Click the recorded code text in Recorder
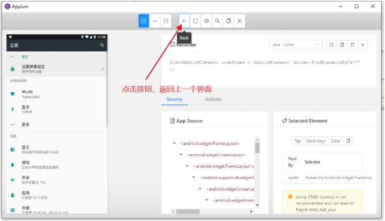The width and height of the screenshot is (385, 221). (265, 66)
